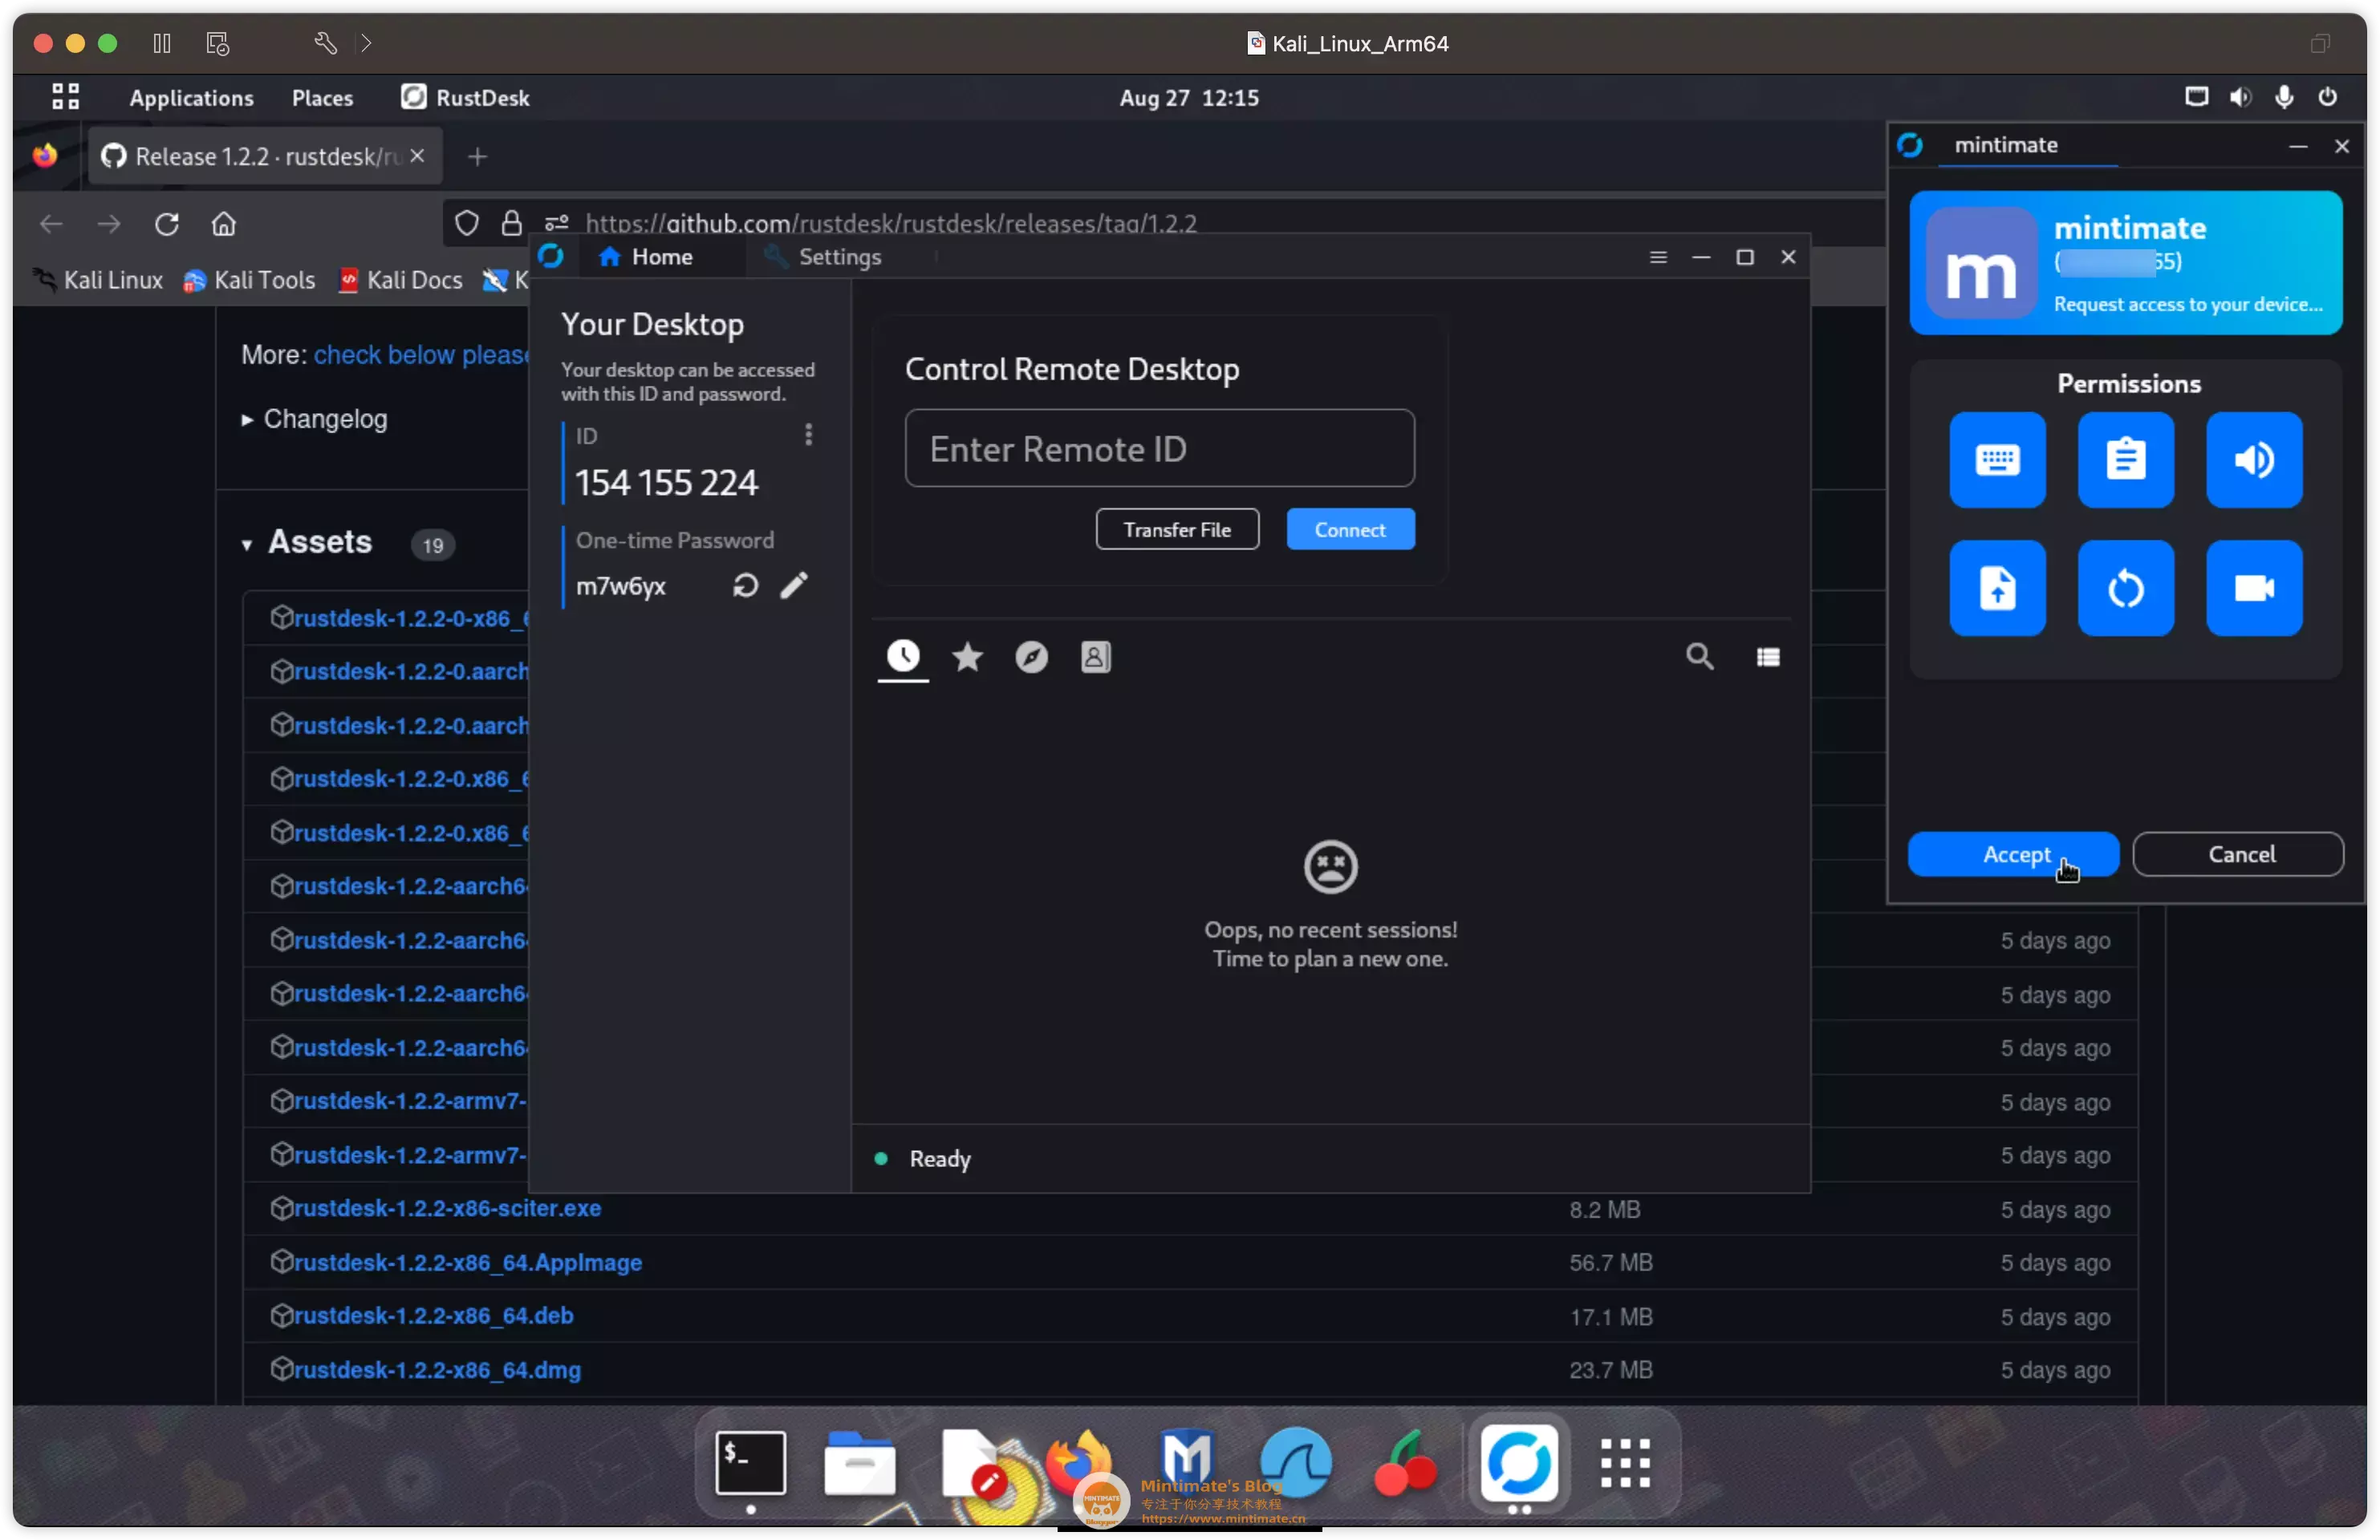
Task: Open RustDesk app menu in top bar
Action: [465, 98]
